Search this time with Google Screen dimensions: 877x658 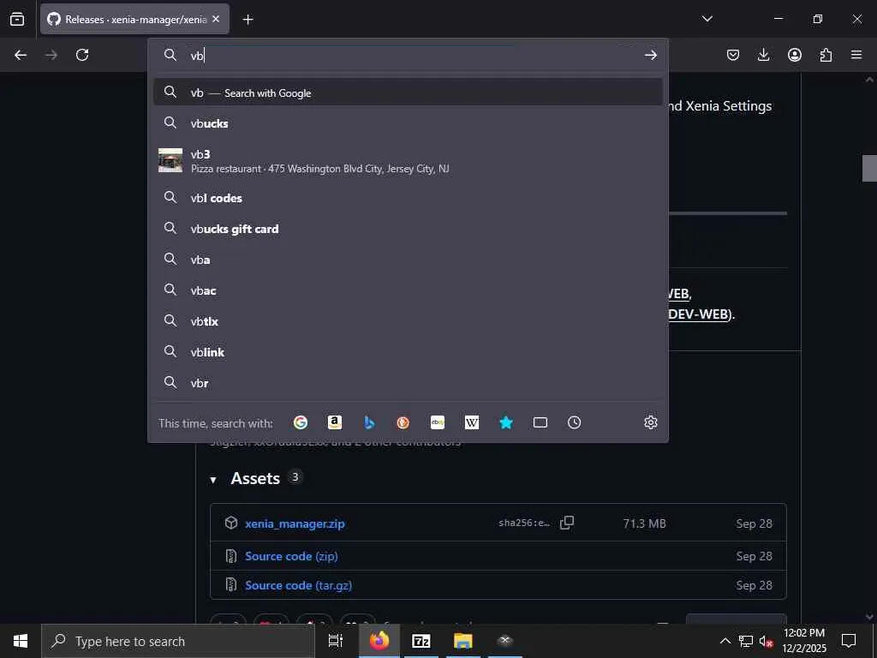tap(301, 422)
